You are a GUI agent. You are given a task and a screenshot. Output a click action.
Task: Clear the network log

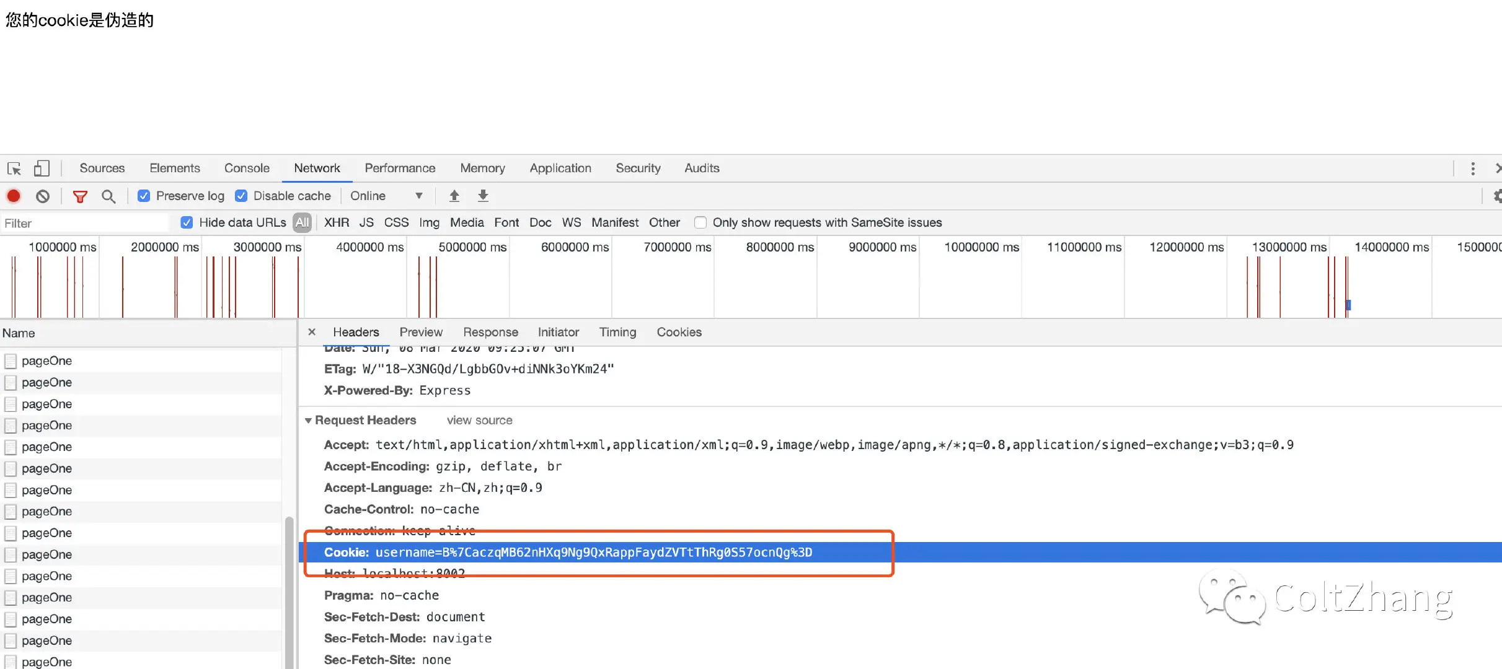[42, 196]
